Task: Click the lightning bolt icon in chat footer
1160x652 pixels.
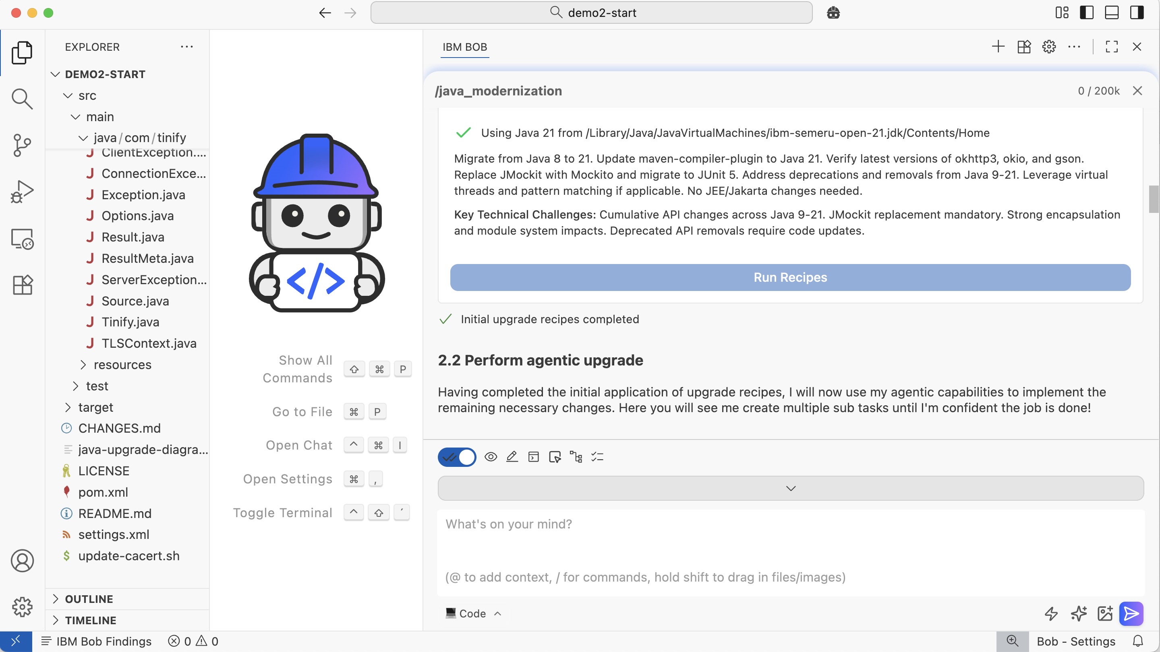Action: (x=1051, y=613)
